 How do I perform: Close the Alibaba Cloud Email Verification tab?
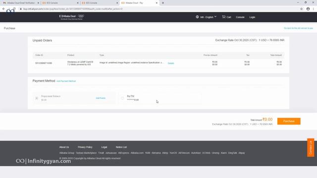click(38, 3)
